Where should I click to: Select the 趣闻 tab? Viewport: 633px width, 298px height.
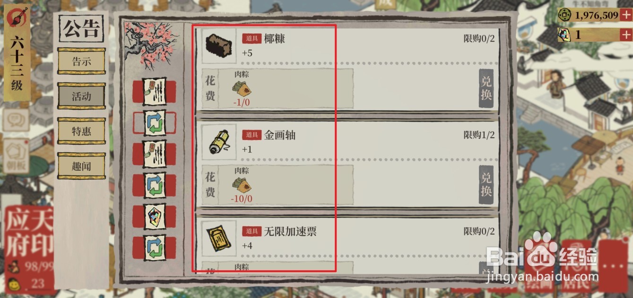(x=81, y=166)
